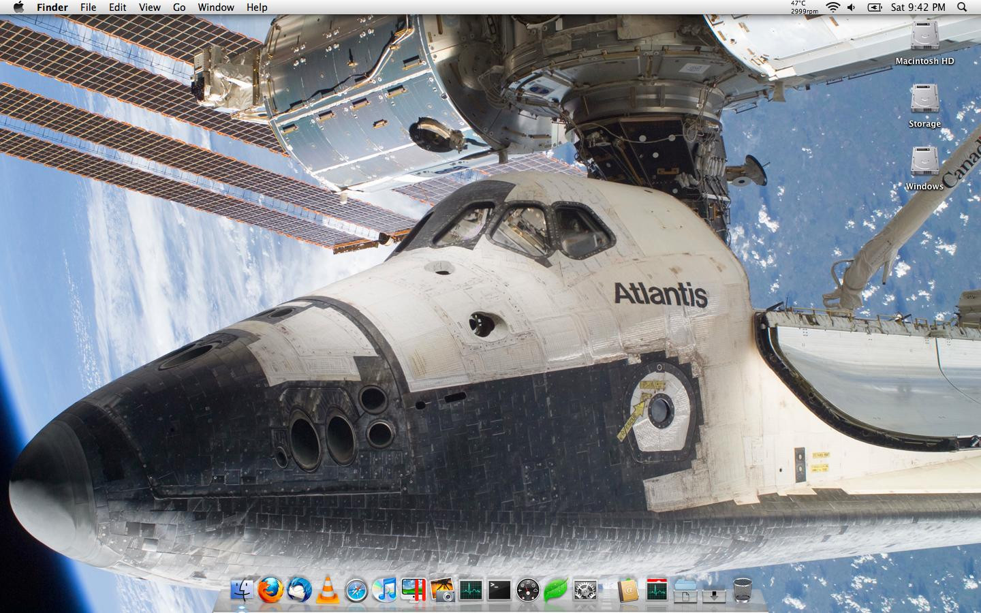Open the Go menu
Screen dimensions: 981x613
click(x=179, y=7)
